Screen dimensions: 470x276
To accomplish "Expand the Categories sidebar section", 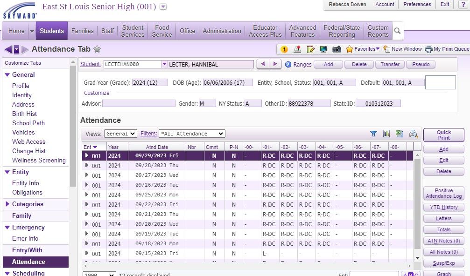I will tap(7, 204).
